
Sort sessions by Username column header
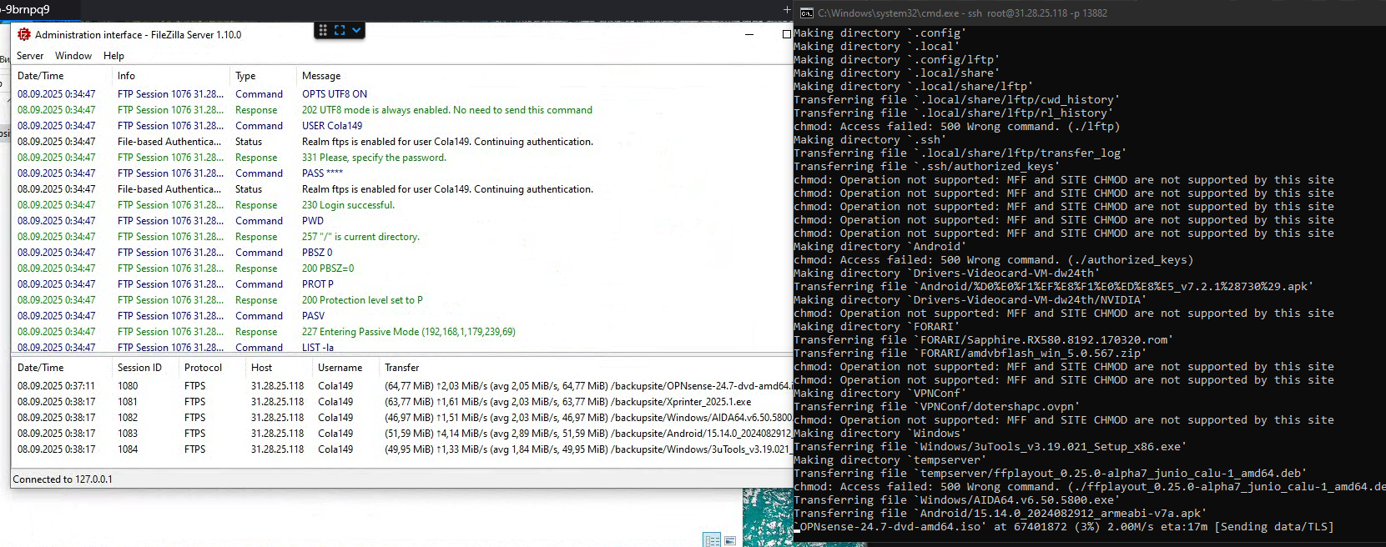tap(340, 368)
